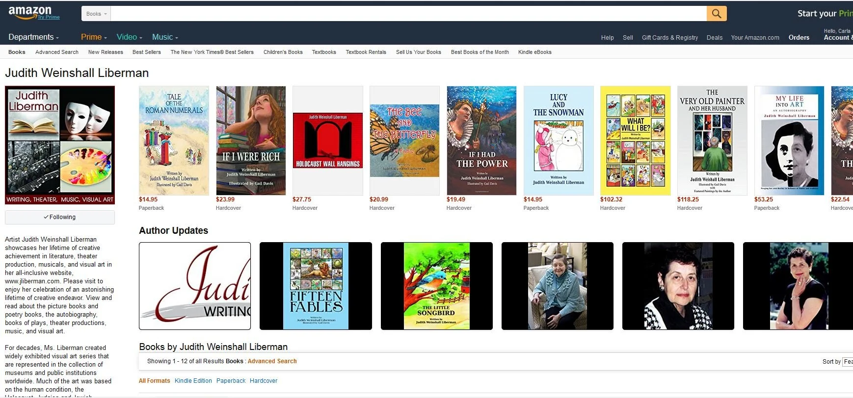
Task: Filter results by Hardcover format
Action: click(264, 381)
